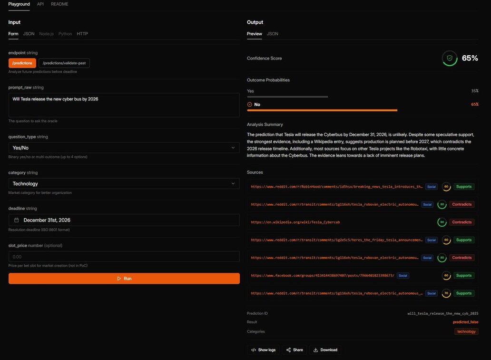491x360 pixels.
Task: Switch to the API tab
Action: (x=40, y=4)
